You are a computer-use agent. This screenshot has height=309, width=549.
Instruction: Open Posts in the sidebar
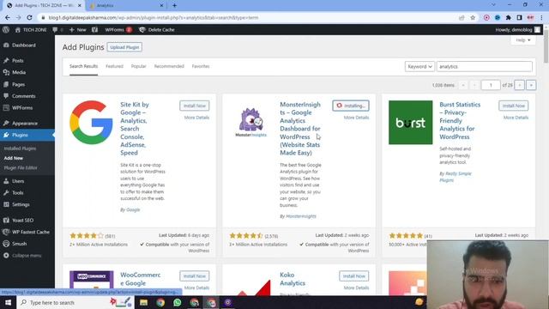click(17, 61)
